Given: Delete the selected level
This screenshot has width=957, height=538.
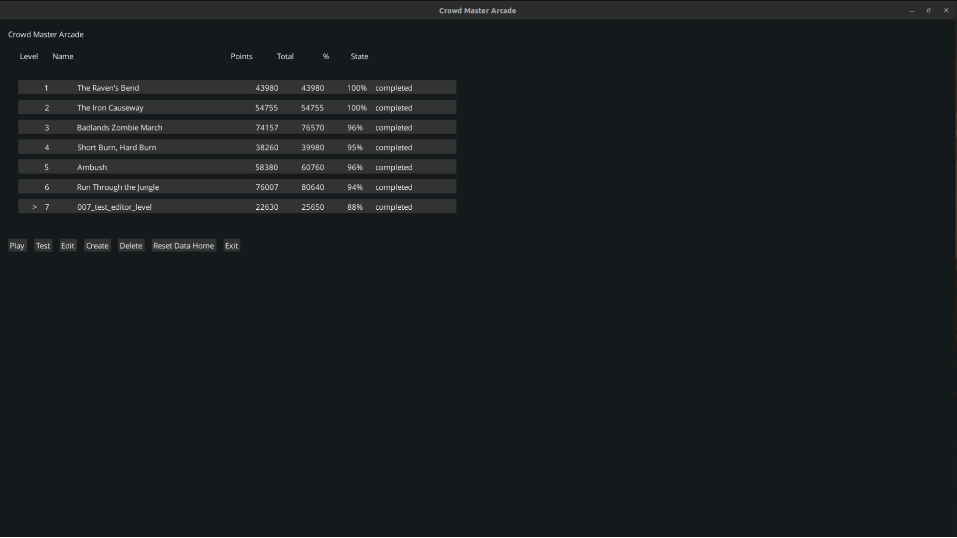Looking at the screenshot, I should (x=131, y=246).
